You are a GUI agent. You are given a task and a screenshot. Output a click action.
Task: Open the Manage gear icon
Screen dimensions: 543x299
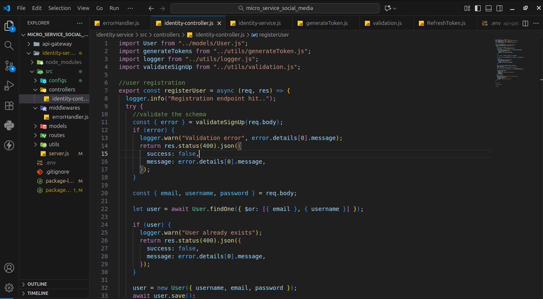(x=9, y=288)
